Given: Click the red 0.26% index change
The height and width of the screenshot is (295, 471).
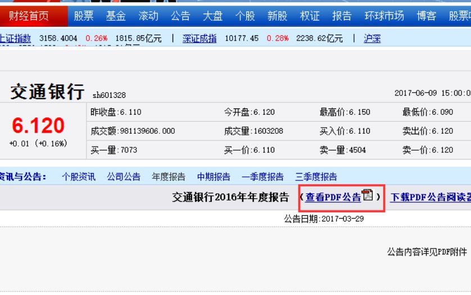Looking at the screenshot, I should click(97, 38).
